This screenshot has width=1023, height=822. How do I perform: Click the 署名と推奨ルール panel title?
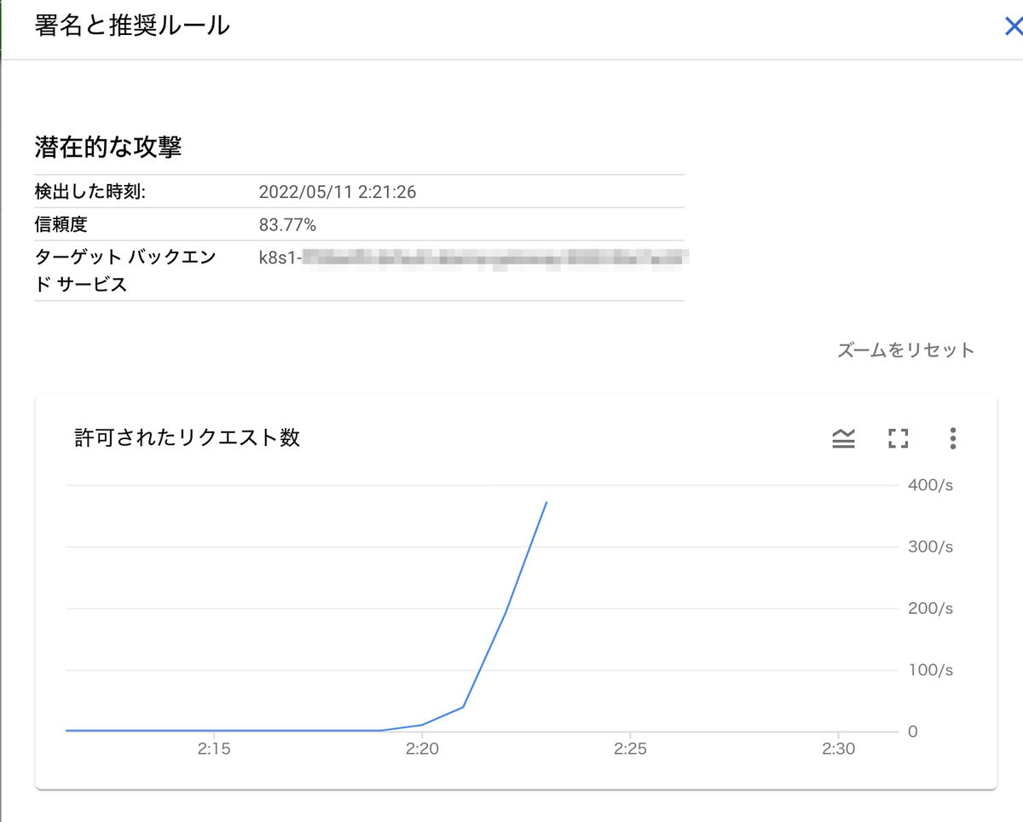tap(132, 26)
